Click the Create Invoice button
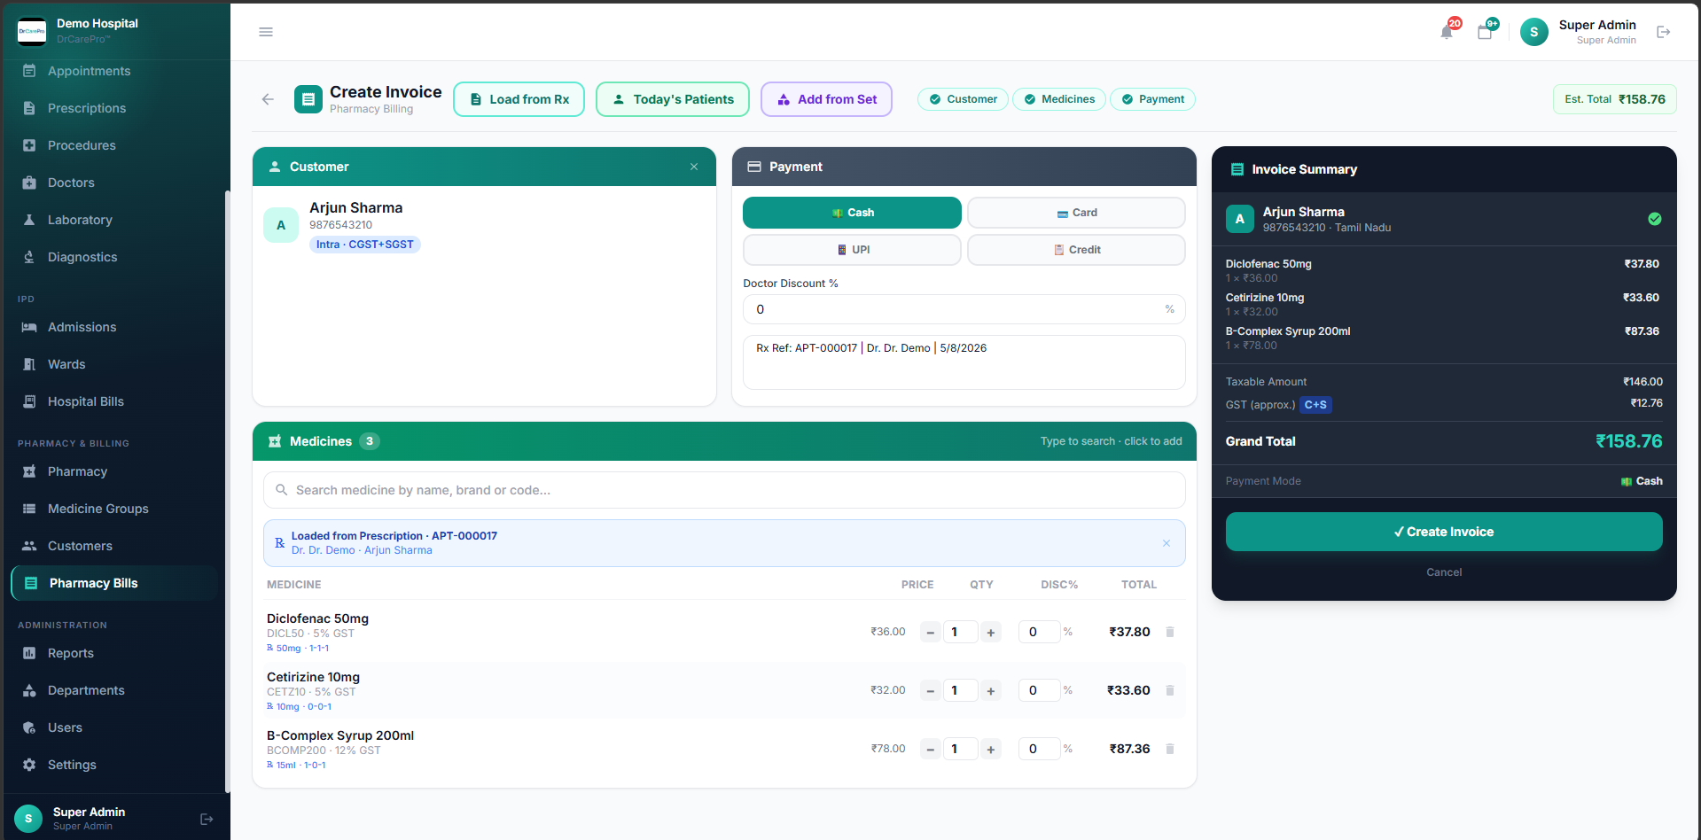 click(x=1444, y=532)
